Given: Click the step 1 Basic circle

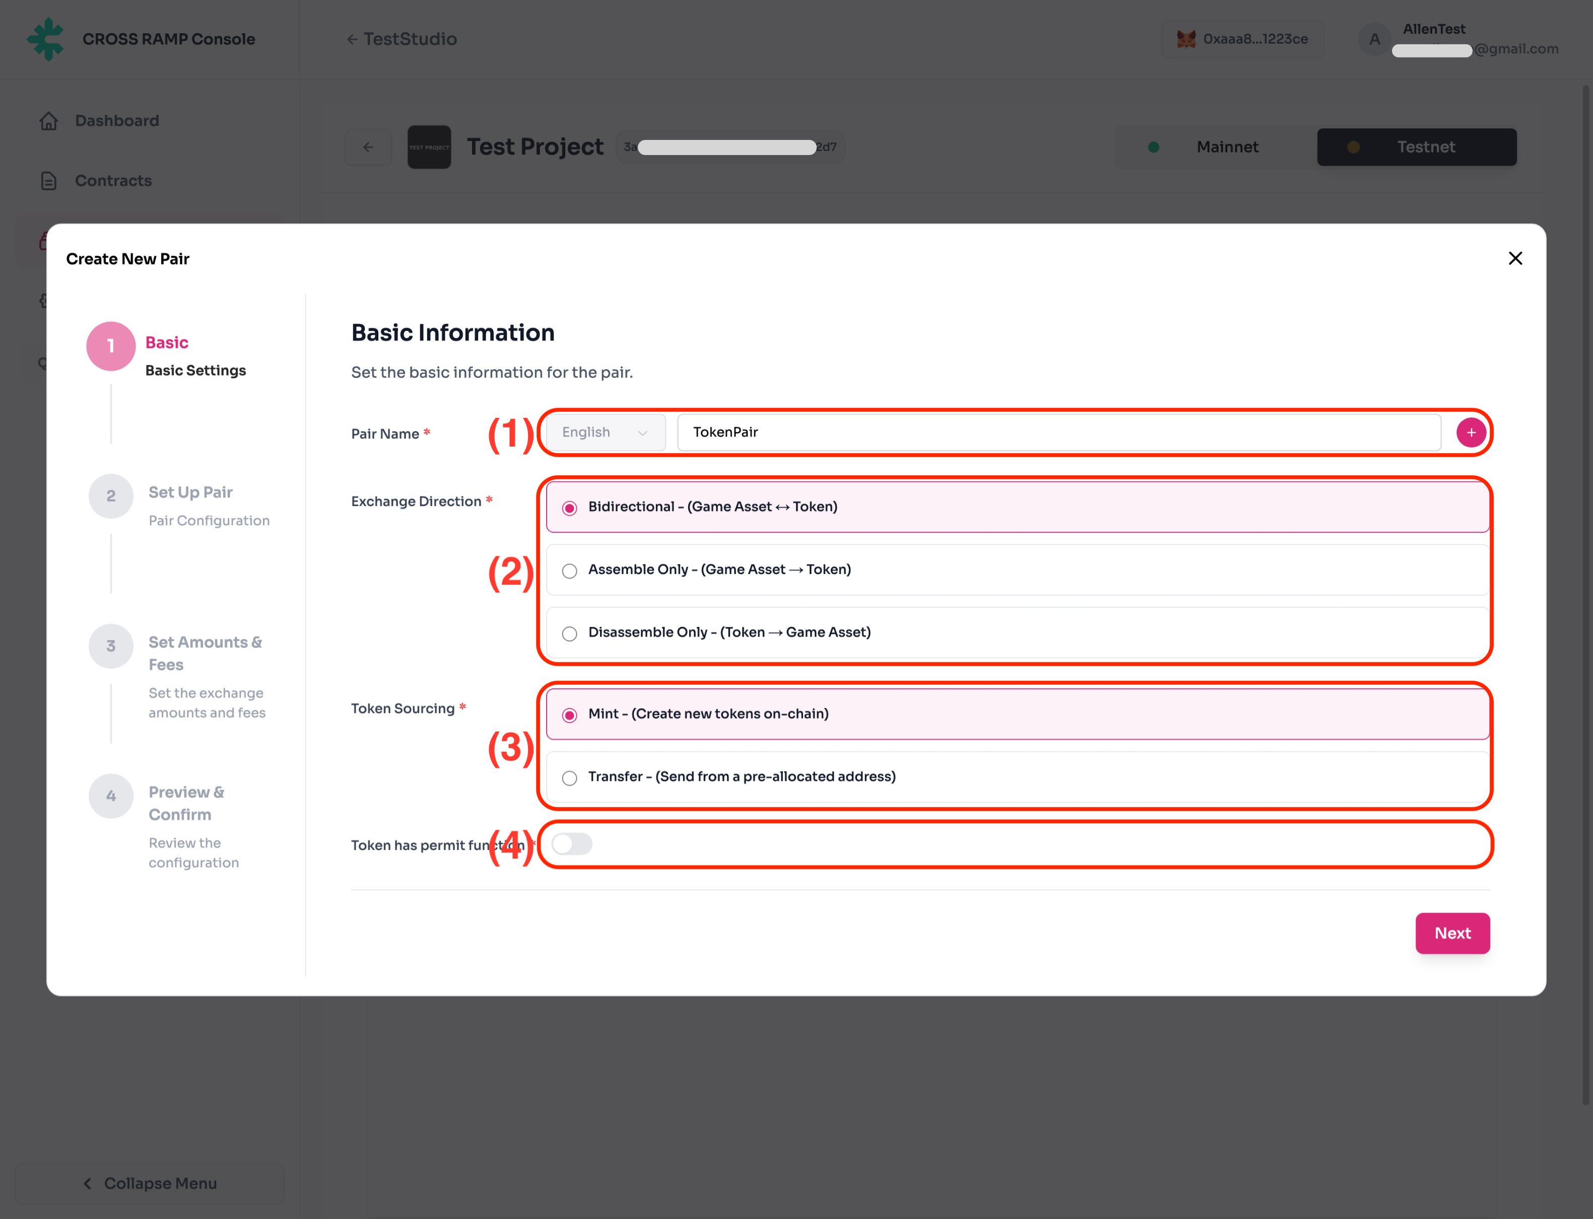Looking at the screenshot, I should pos(111,346).
